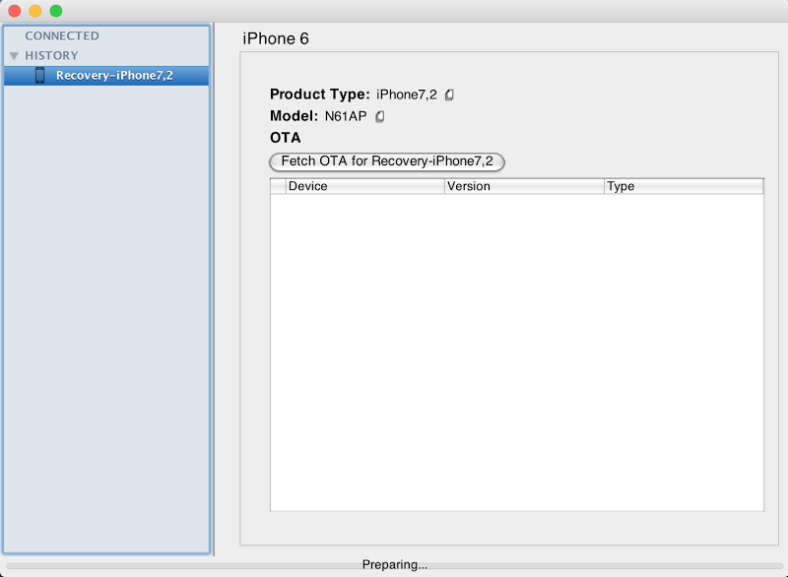Click the phone icon next to Recovery-iPhone7,2

(x=42, y=75)
